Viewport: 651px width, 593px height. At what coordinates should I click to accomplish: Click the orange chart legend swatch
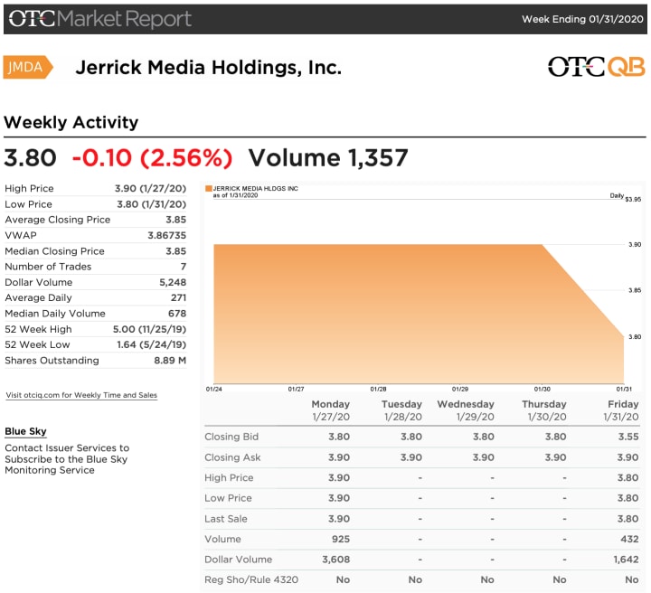(x=209, y=188)
